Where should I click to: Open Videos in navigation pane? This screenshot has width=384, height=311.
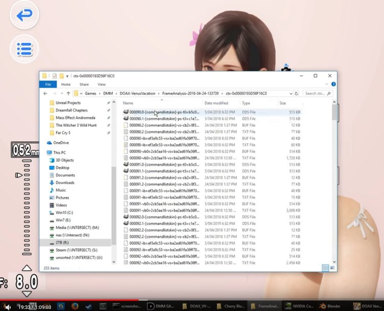coord(61,205)
